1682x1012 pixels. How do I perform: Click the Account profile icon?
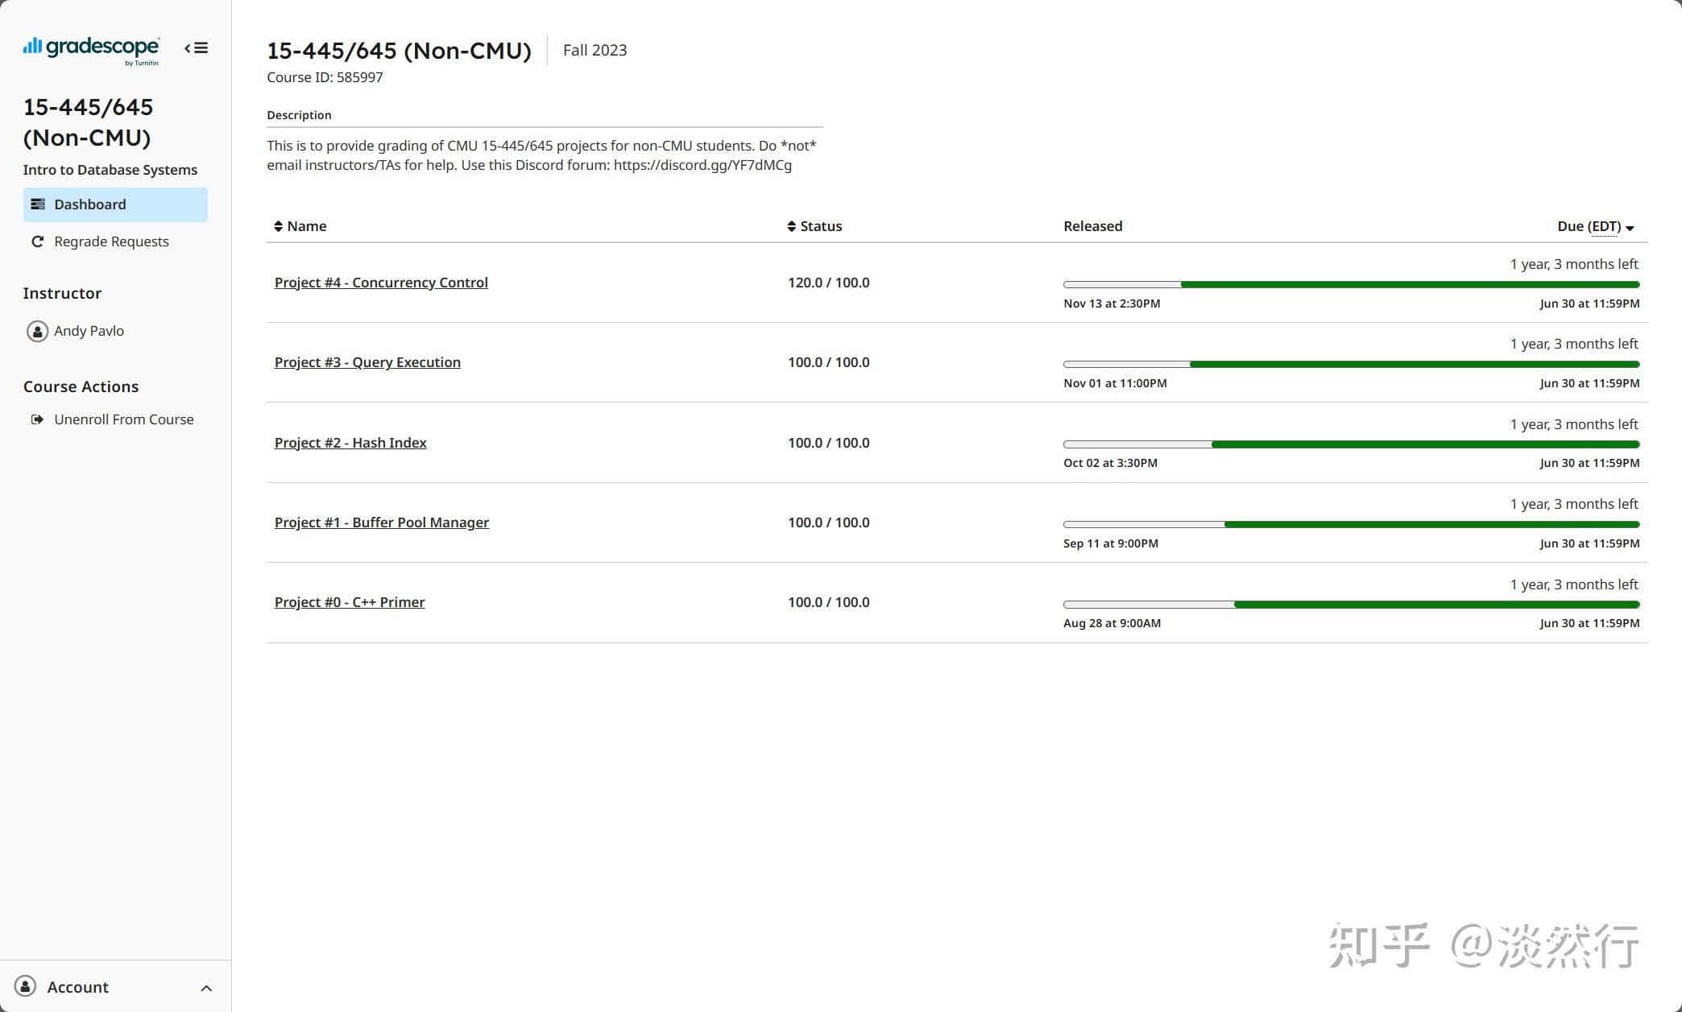26,986
